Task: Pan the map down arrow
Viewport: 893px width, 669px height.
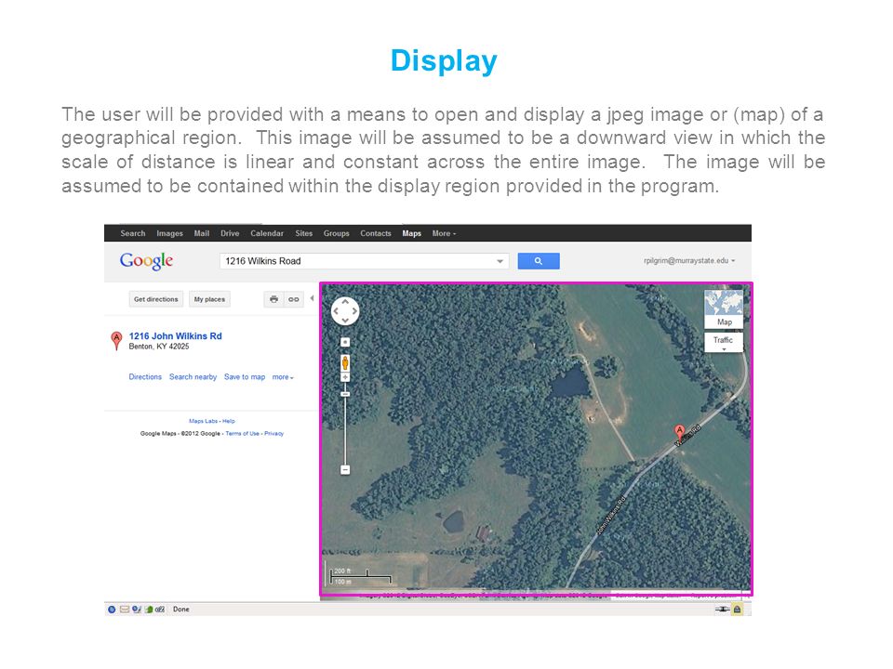Action: [x=345, y=321]
